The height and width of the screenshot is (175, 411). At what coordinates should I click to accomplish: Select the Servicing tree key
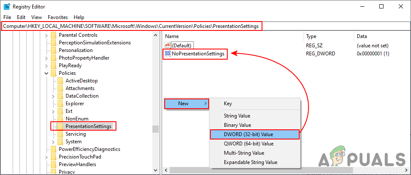[x=75, y=134]
